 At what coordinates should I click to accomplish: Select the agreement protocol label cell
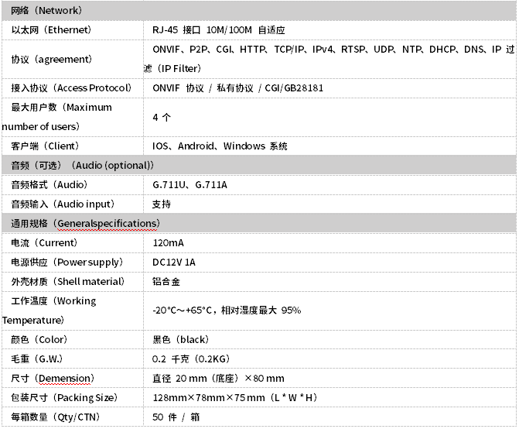coord(51,59)
